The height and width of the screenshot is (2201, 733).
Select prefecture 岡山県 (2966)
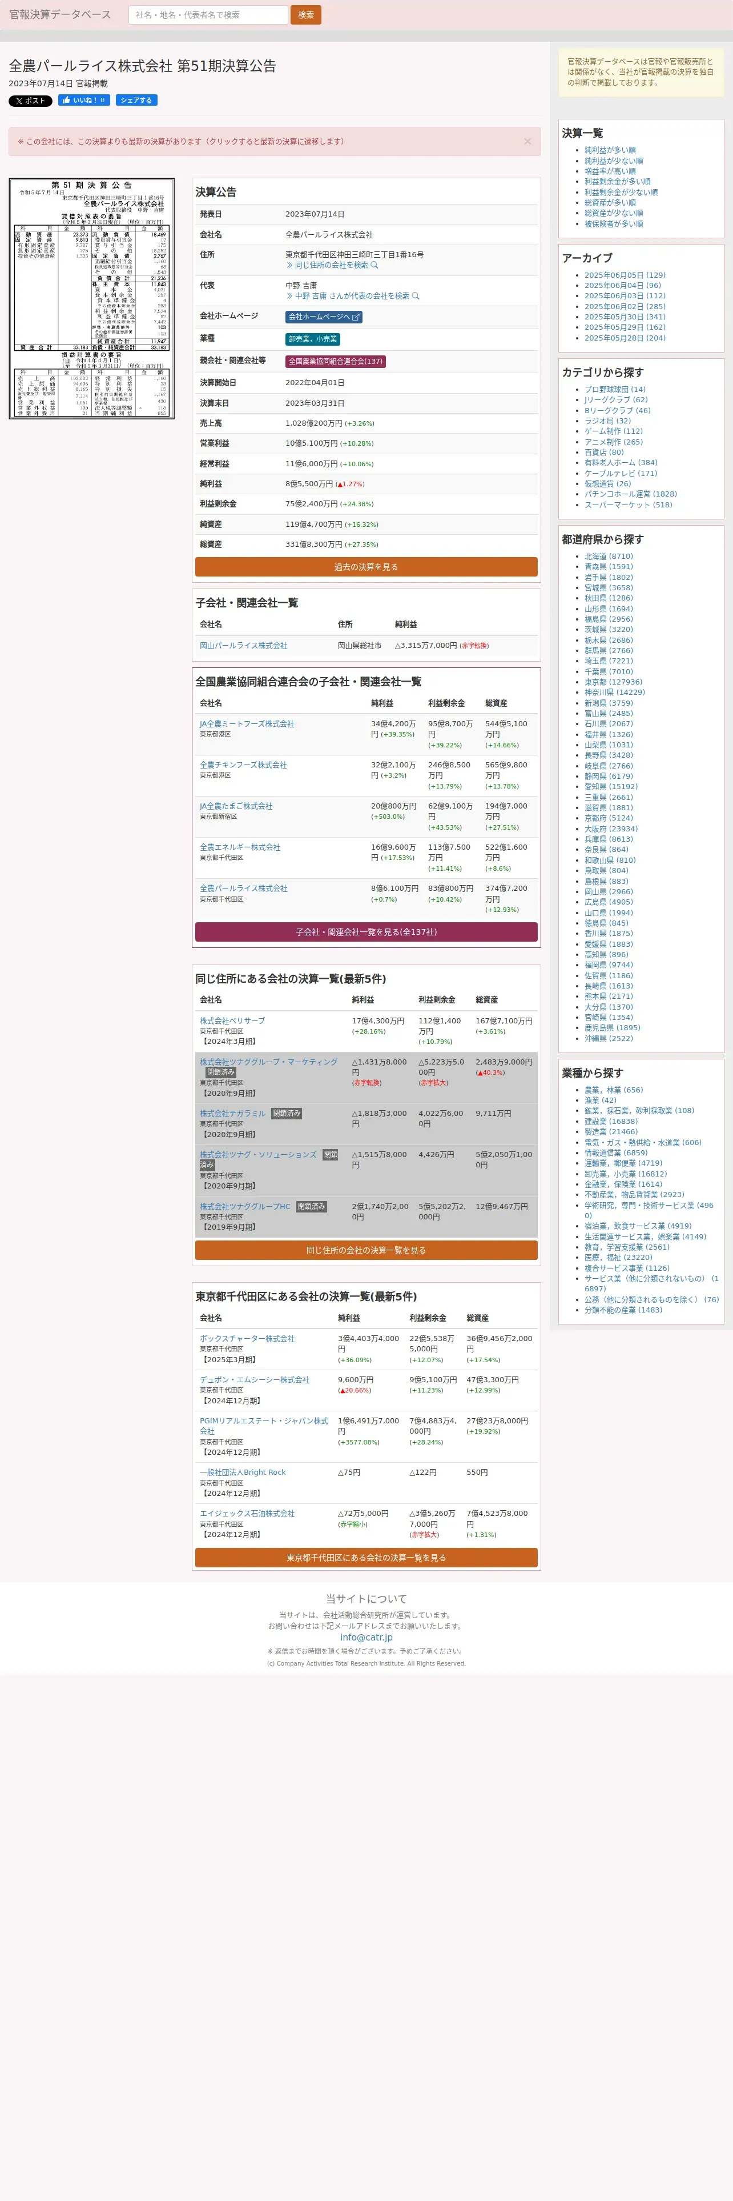point(609,892)
